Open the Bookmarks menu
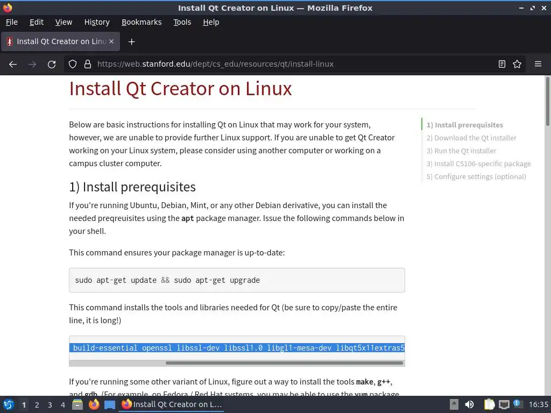Screen dimensions: 551x413 tap(142, 22)
